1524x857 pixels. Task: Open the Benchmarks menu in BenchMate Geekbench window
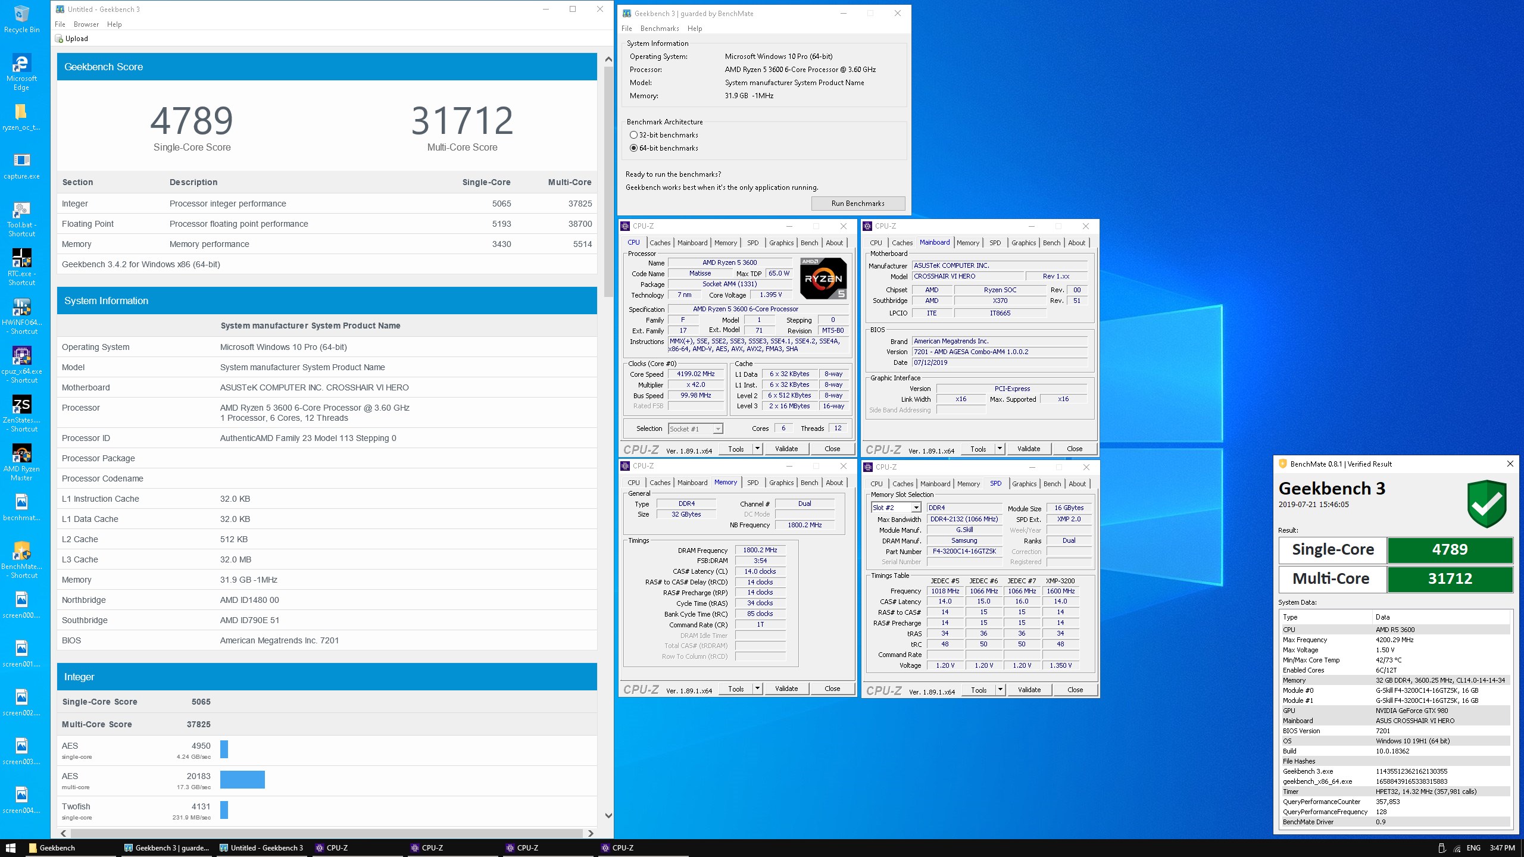[x=660, y=29]
